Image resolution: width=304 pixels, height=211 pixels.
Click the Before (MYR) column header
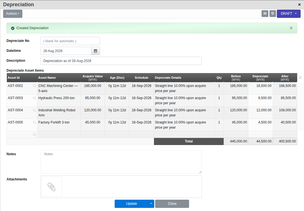click(x=236, y=78)
